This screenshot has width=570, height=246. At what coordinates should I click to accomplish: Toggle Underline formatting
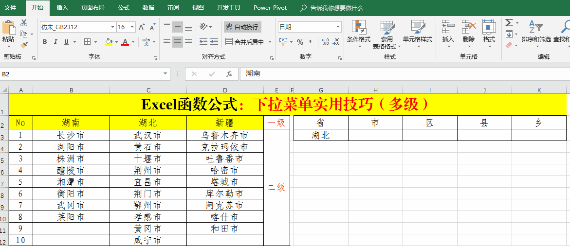tap(66, 42)
